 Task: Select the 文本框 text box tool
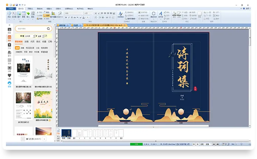tap(14, 14)
